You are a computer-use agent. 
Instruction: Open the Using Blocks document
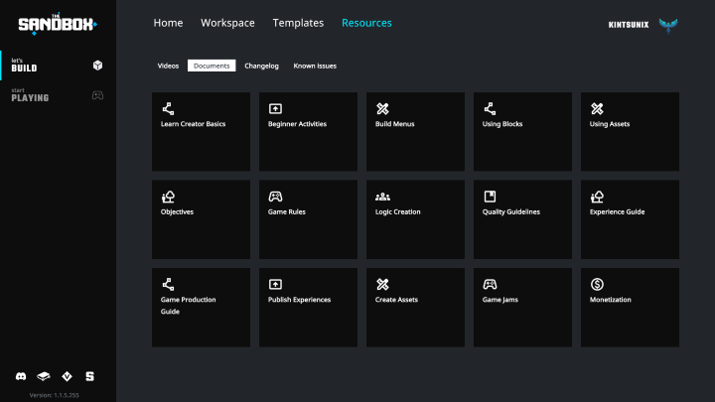pyautogui.click(x=522, y=132)
